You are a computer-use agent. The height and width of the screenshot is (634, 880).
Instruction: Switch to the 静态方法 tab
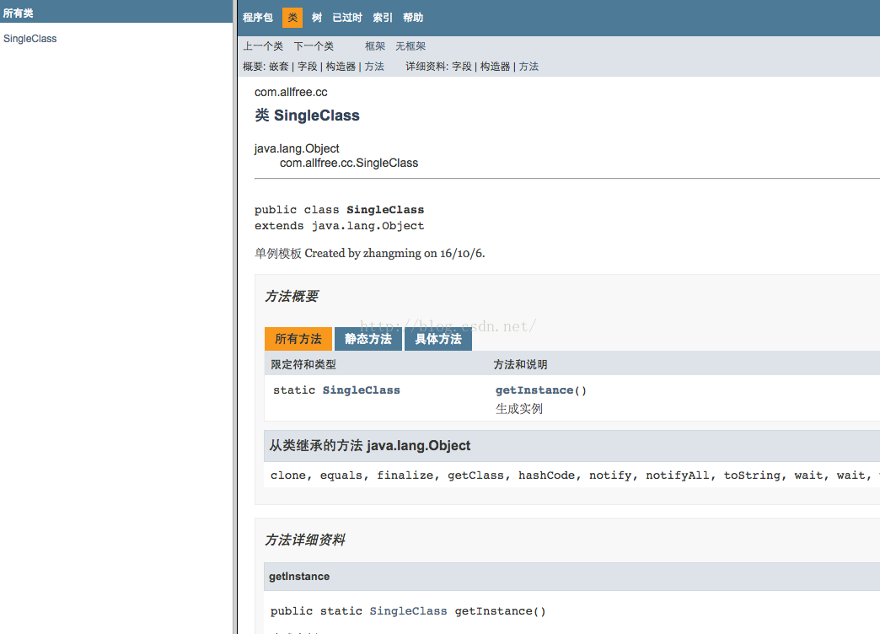point(368,338)
